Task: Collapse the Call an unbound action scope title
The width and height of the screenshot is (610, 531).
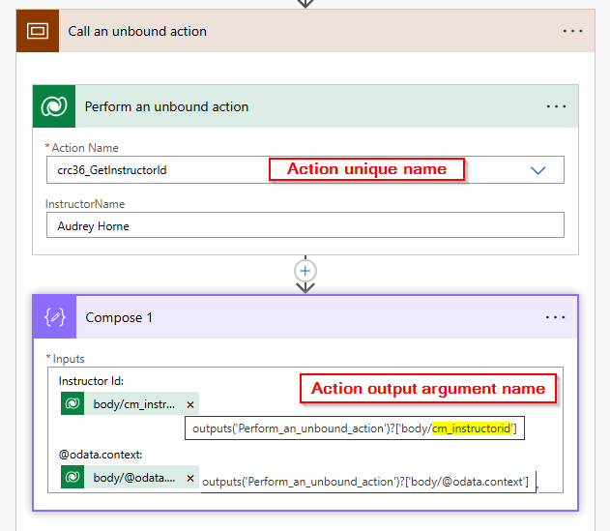Action: point(137,31)
